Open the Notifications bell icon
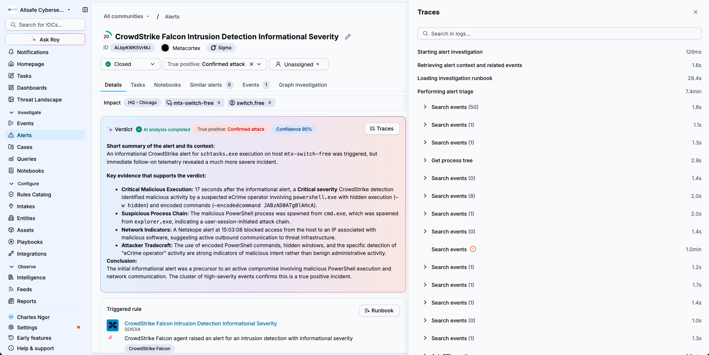Screen dimensions: 709x355 11,52
